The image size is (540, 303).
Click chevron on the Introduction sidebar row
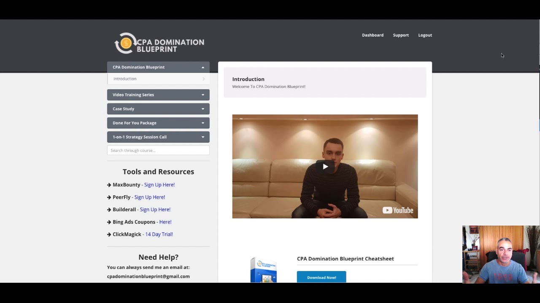[x=203, y=79]
